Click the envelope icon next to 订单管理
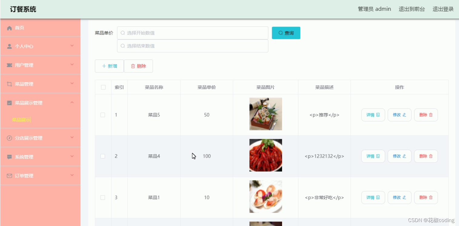The width and height of the screenshot is (459, 226). 9,175
